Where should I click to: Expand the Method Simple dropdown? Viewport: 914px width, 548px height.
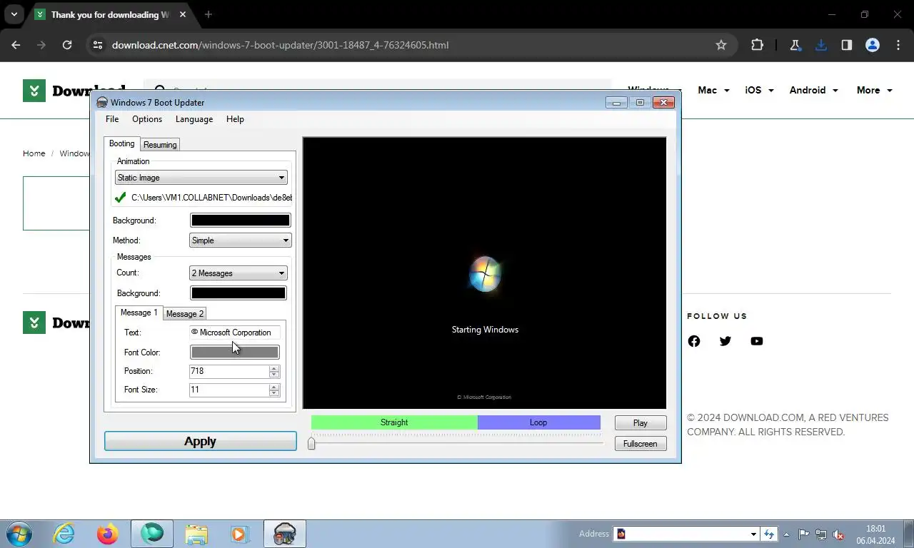[240, 240]
